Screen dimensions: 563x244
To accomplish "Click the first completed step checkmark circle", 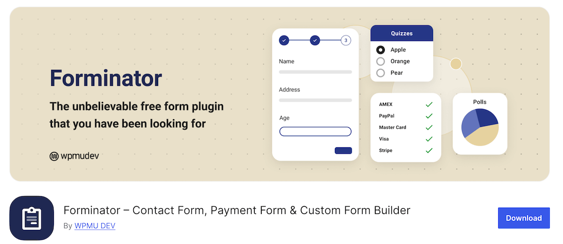I will (x=284, y=40).
